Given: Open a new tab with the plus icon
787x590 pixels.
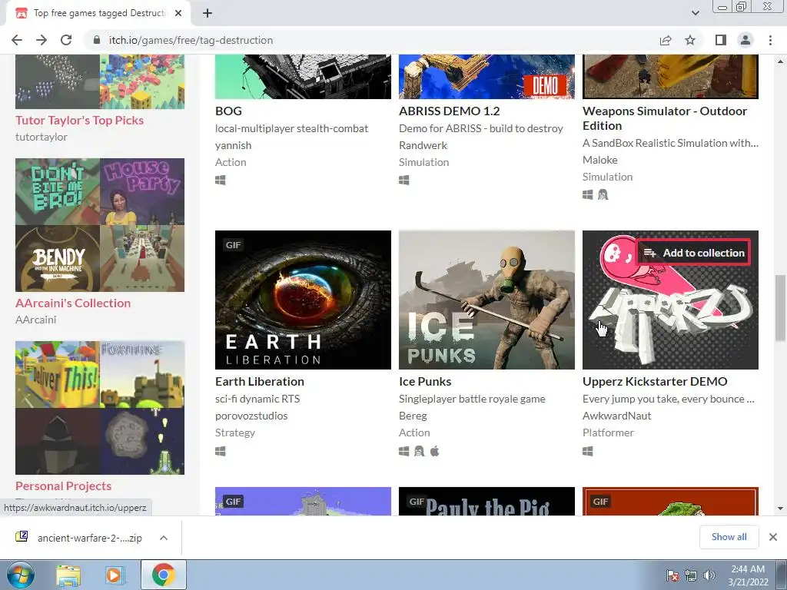Looking at the screenshot, I should (208, 13).
